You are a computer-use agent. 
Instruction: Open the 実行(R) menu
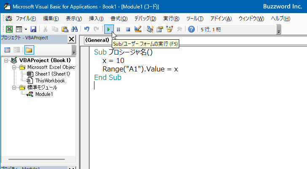pyautogui.click(x=171, y=19)
